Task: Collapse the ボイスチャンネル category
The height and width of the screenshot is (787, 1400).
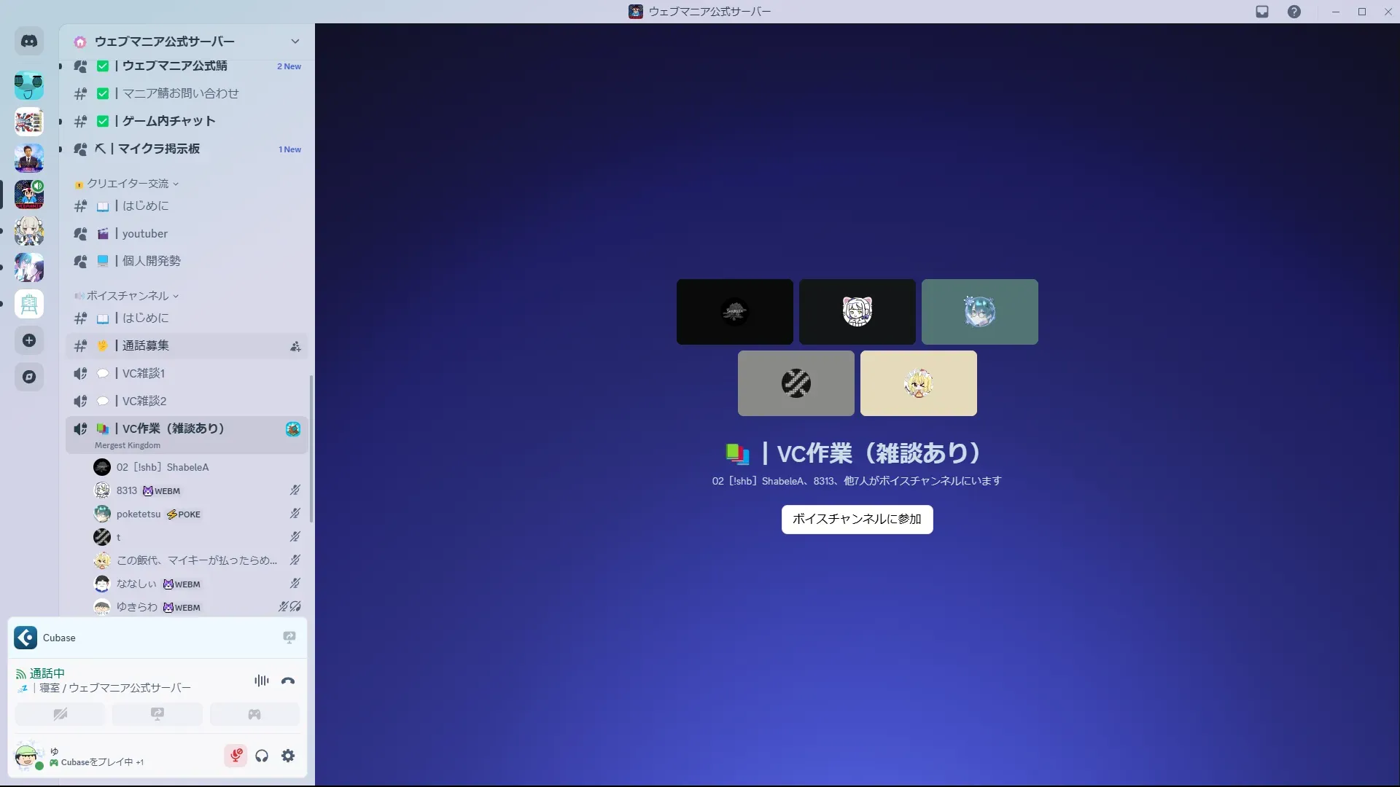Action: pos(128,296)
